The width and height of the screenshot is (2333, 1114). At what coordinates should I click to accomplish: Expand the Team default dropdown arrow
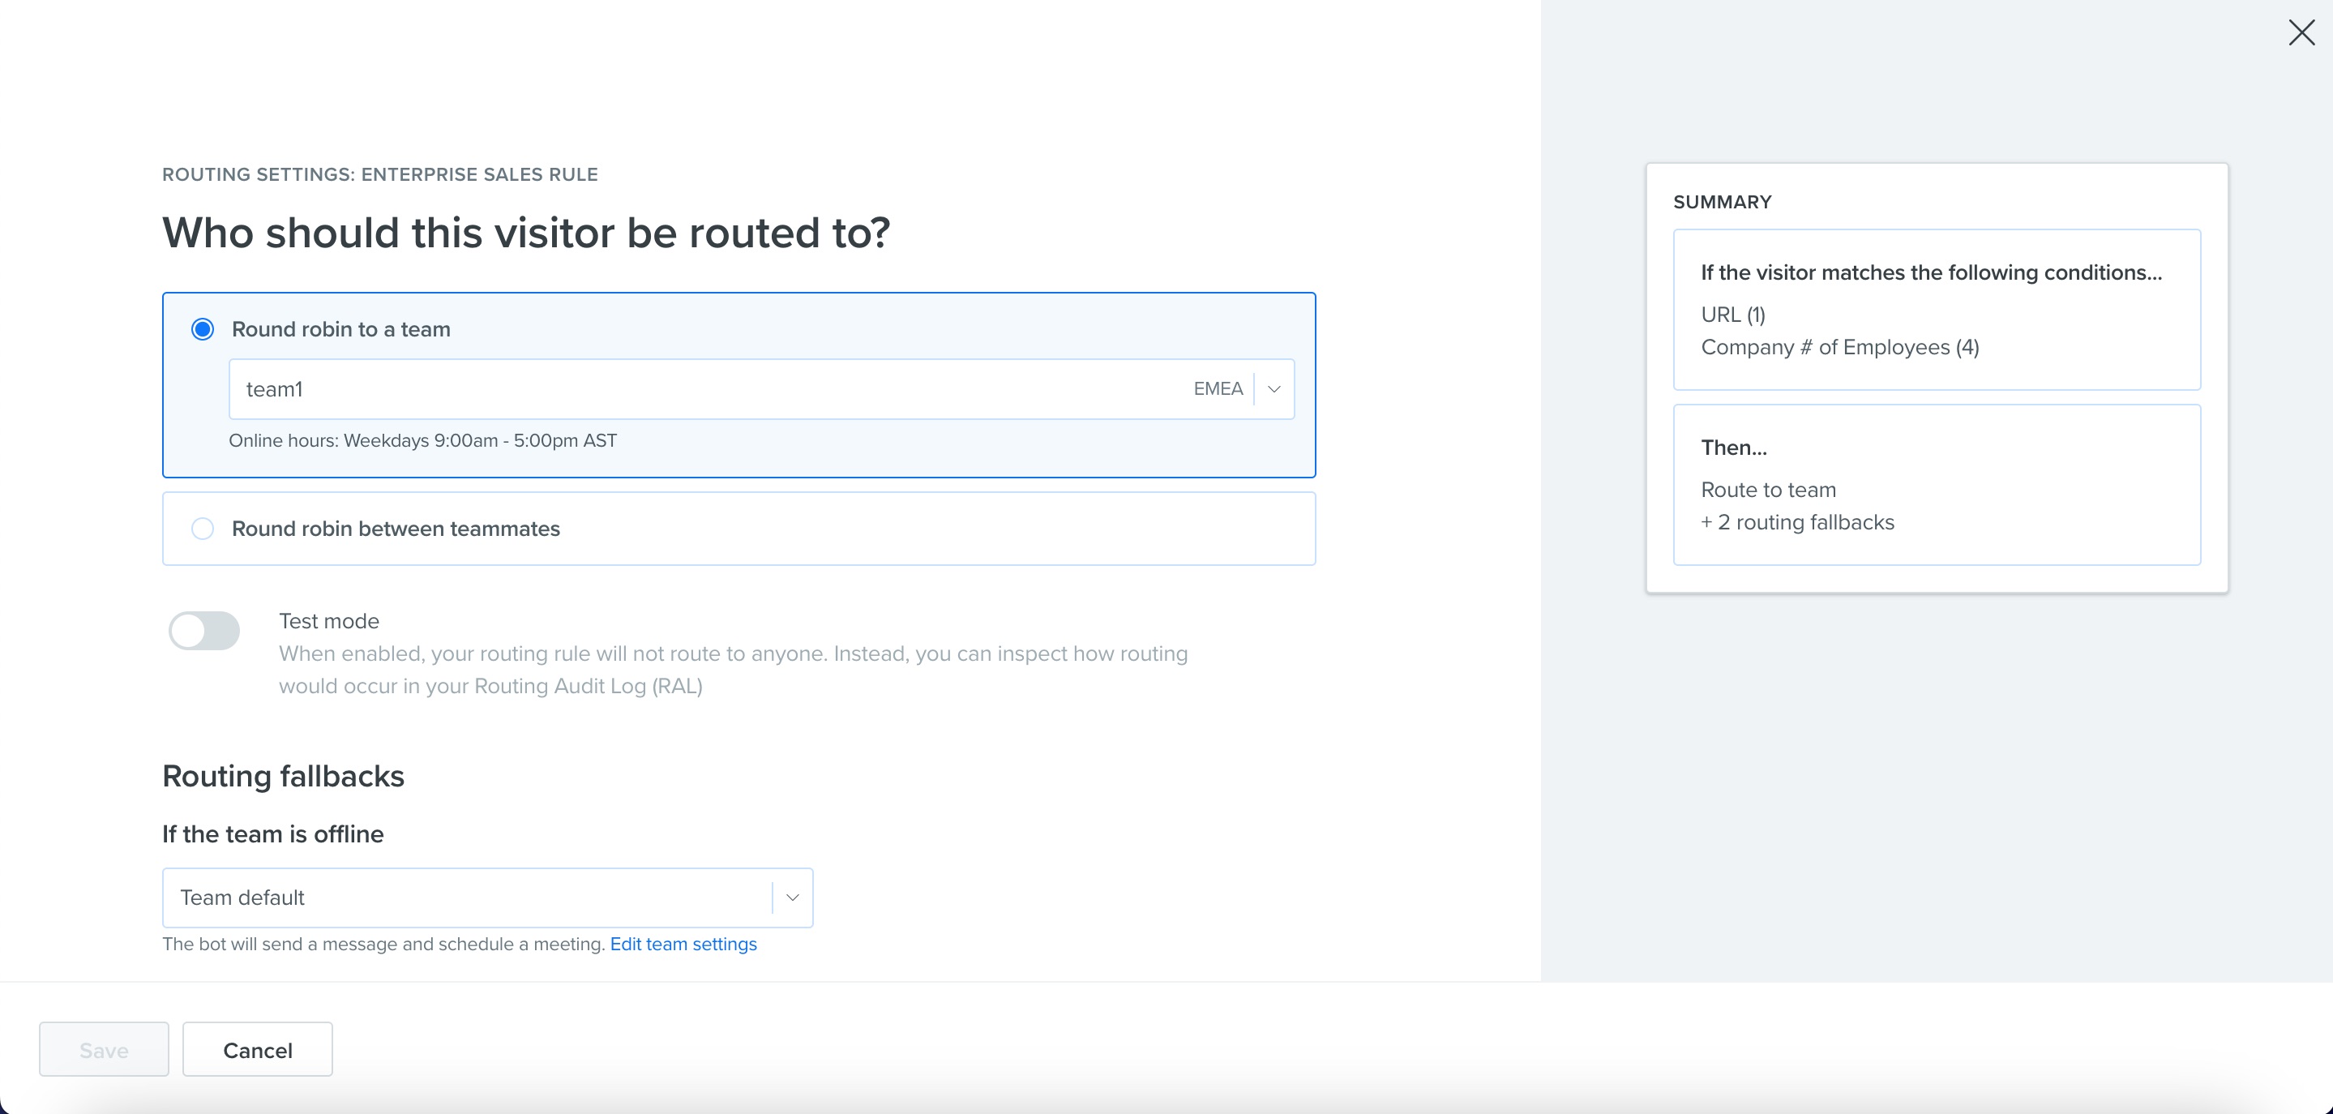pos(793,898)
